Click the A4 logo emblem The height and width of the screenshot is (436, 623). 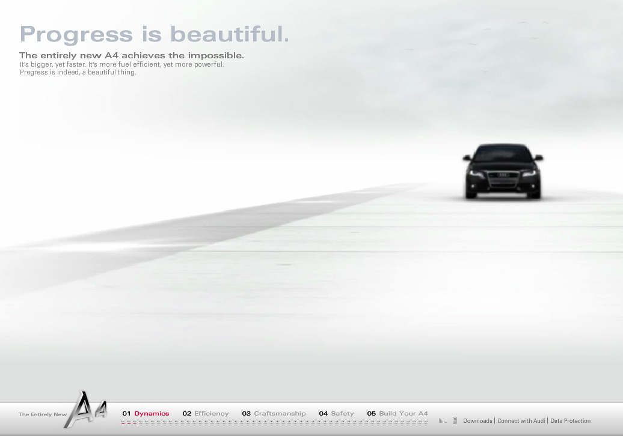[x=86, y=409]
